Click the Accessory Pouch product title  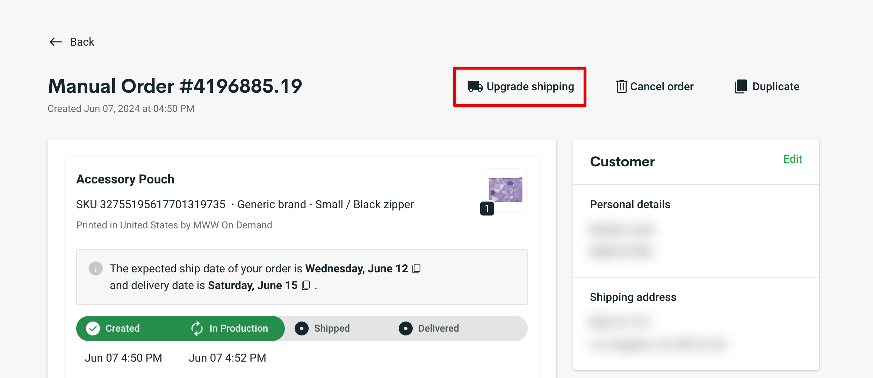(x=125, y=179)
